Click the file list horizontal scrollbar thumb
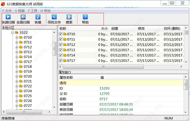Screen dimensions: 190x121 pyautogui.click(x=103, y=67)
